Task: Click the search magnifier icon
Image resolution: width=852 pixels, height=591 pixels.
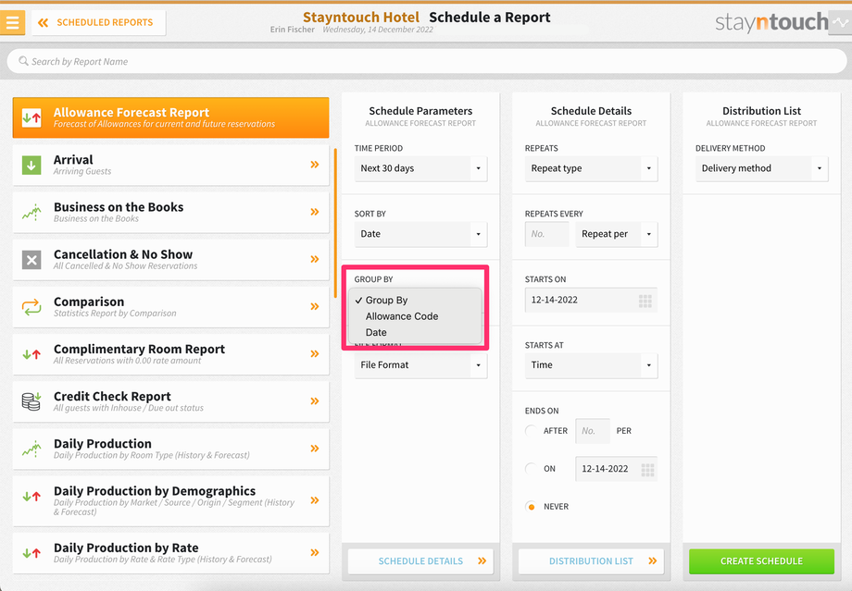Action: click(x=23, y=61)
